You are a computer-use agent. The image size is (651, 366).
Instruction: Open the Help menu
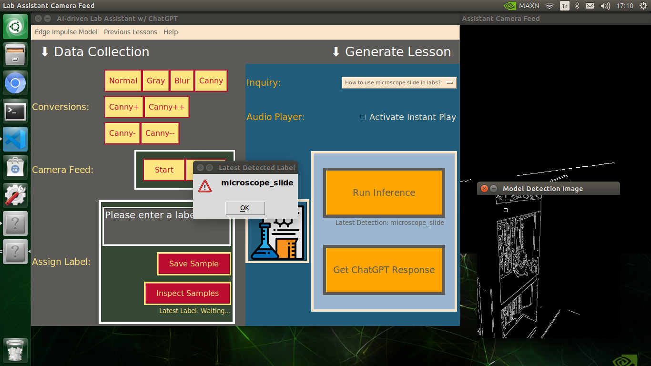click(x=171, y=32)
